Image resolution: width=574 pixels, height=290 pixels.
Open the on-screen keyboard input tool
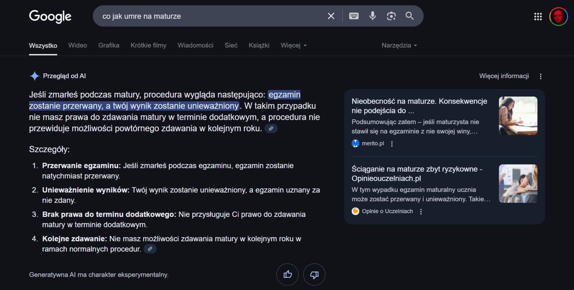click(x=354, y=16)
